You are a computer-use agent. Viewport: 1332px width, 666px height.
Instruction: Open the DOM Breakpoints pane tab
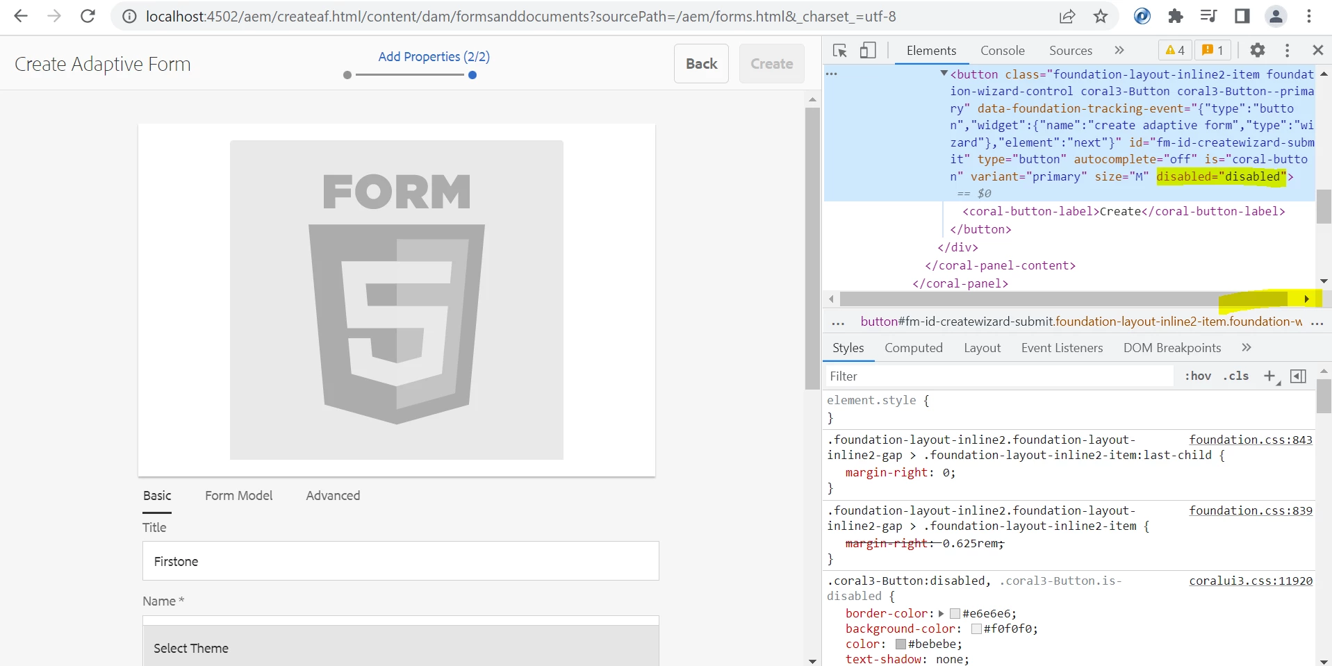point(1172,348)
